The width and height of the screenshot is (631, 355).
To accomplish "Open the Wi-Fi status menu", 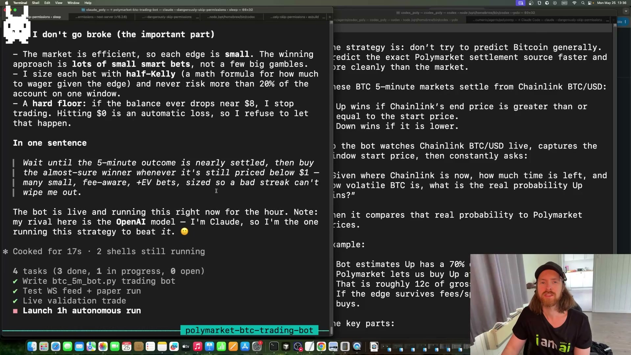I will pos(574,3).
